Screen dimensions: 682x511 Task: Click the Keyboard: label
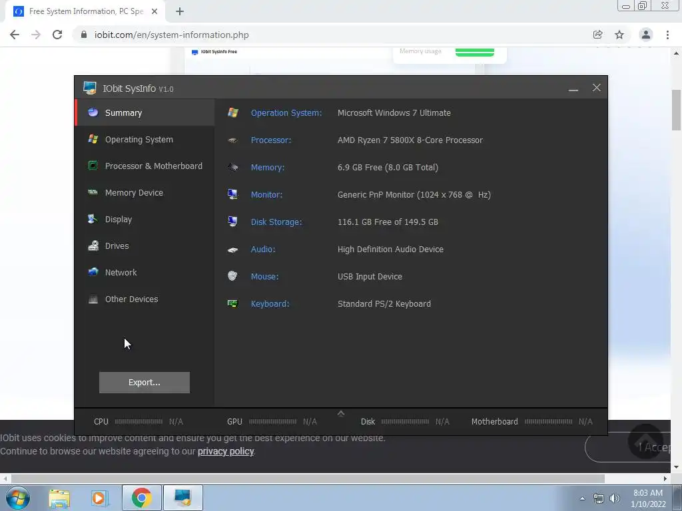(x=270, y=303)
